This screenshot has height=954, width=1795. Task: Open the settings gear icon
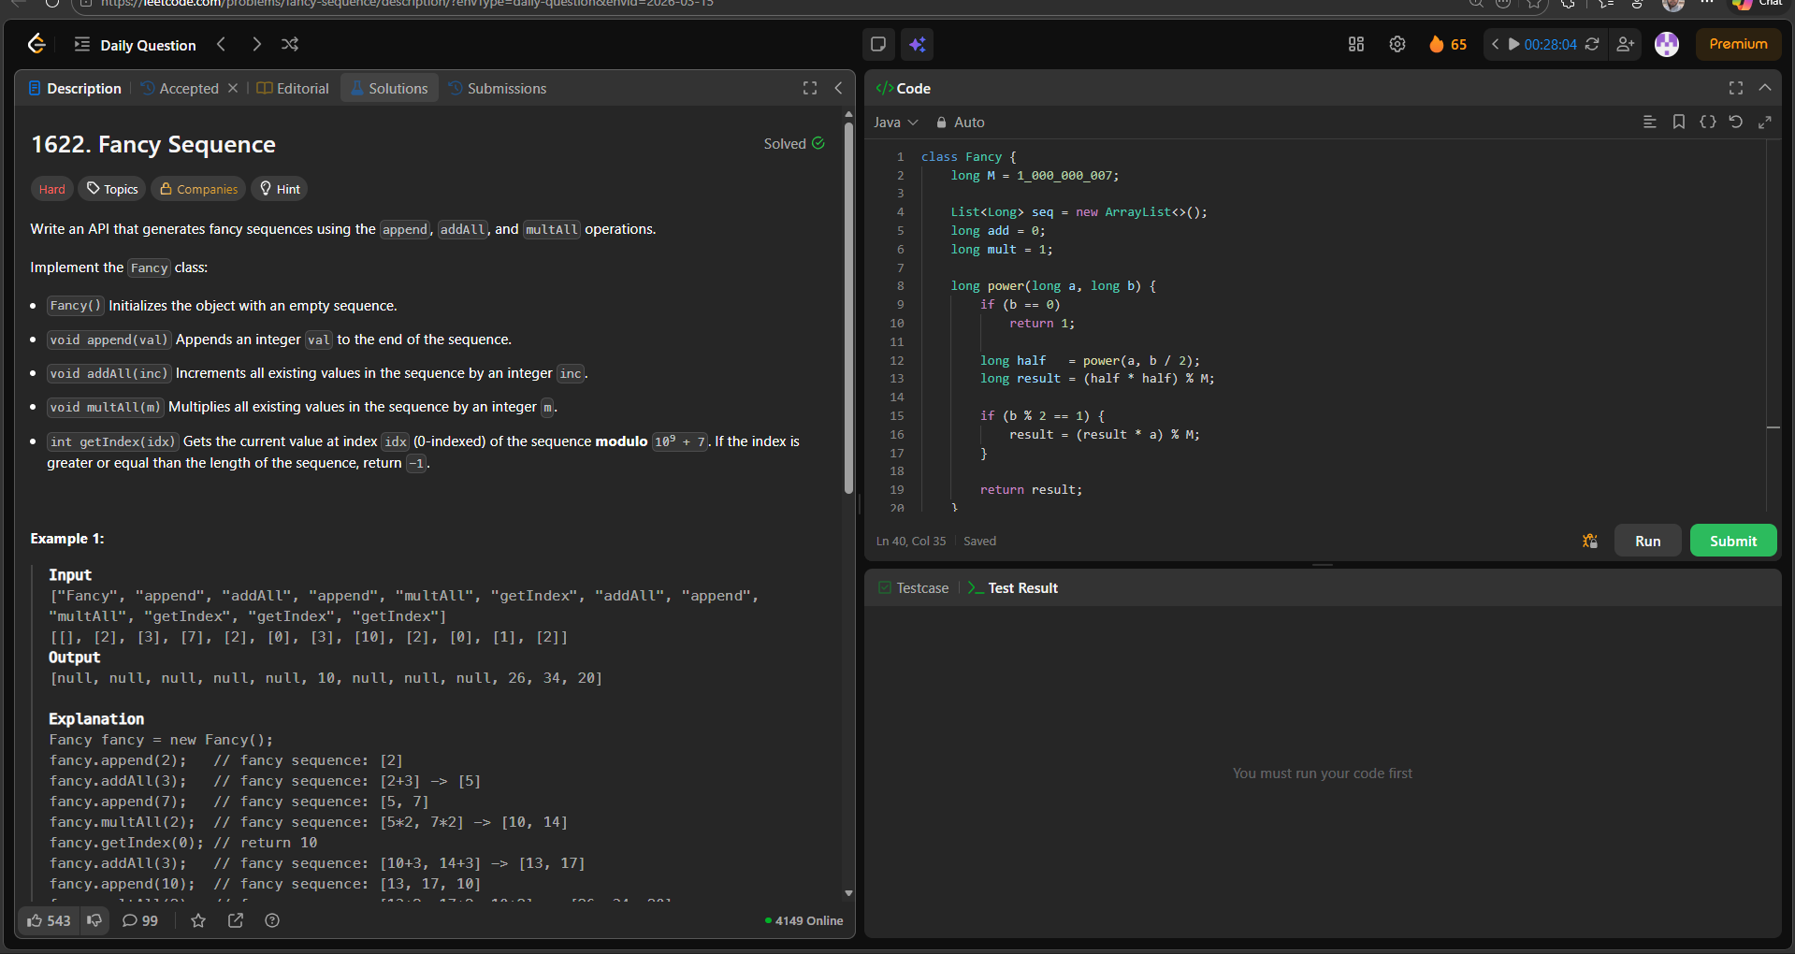click(1397, 44)
